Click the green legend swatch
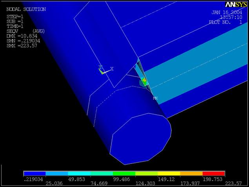 (x=124, y=174)
